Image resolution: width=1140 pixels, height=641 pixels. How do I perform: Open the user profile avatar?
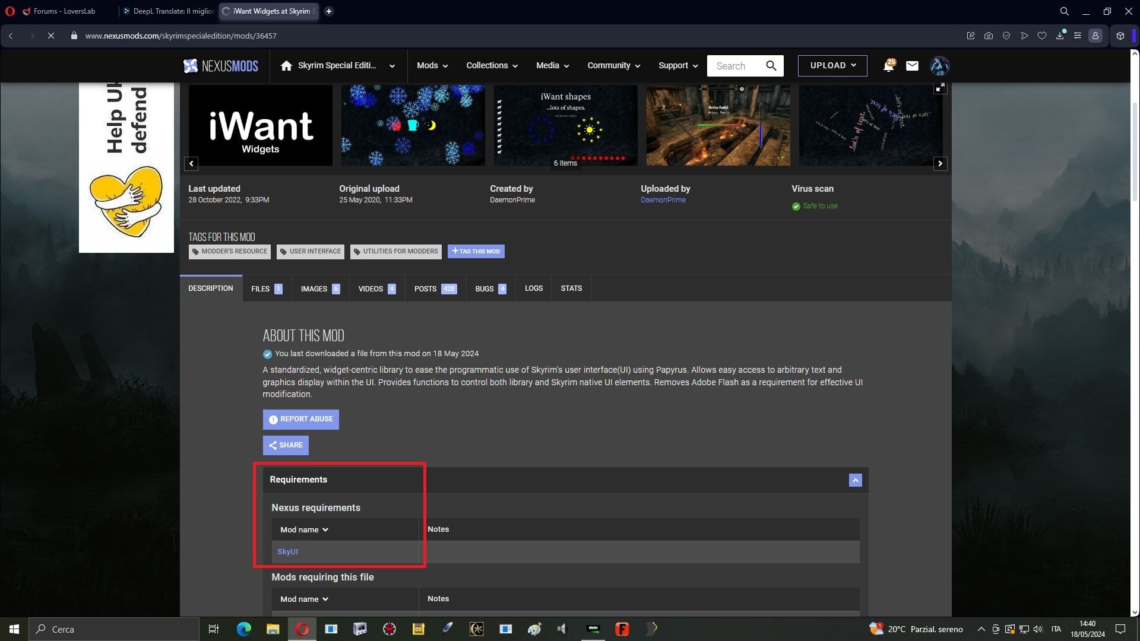pyautogui.click(x=939, y=66)
